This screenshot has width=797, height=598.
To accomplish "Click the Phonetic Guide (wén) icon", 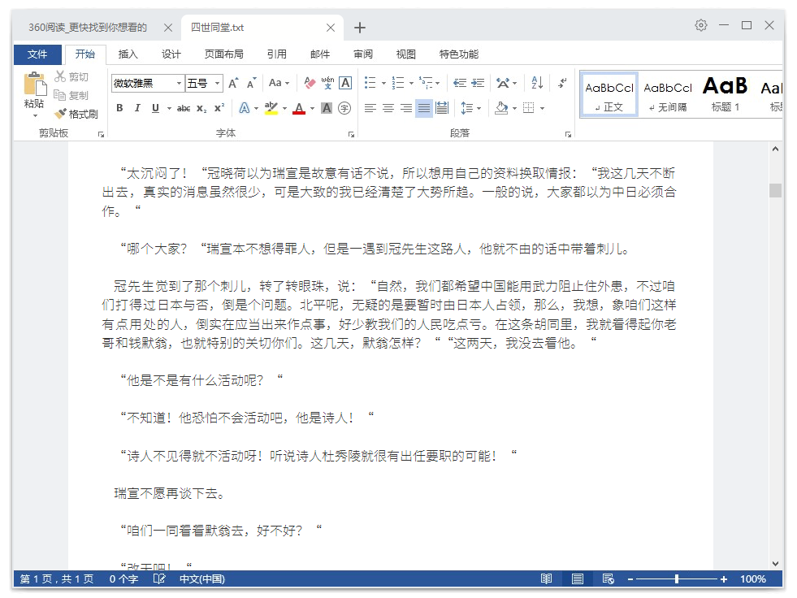I will (x=327, y=83).
